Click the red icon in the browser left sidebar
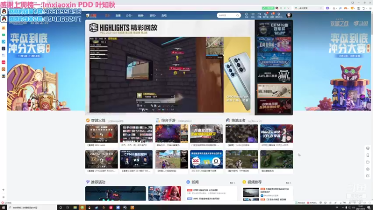Image resolution: width=373 pixels, height=210 pixels. (x=3, y=62)
